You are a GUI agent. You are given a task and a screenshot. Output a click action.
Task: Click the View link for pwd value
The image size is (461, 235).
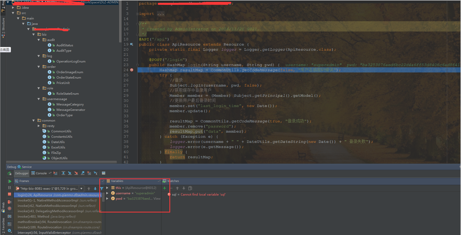click(157, 199)
